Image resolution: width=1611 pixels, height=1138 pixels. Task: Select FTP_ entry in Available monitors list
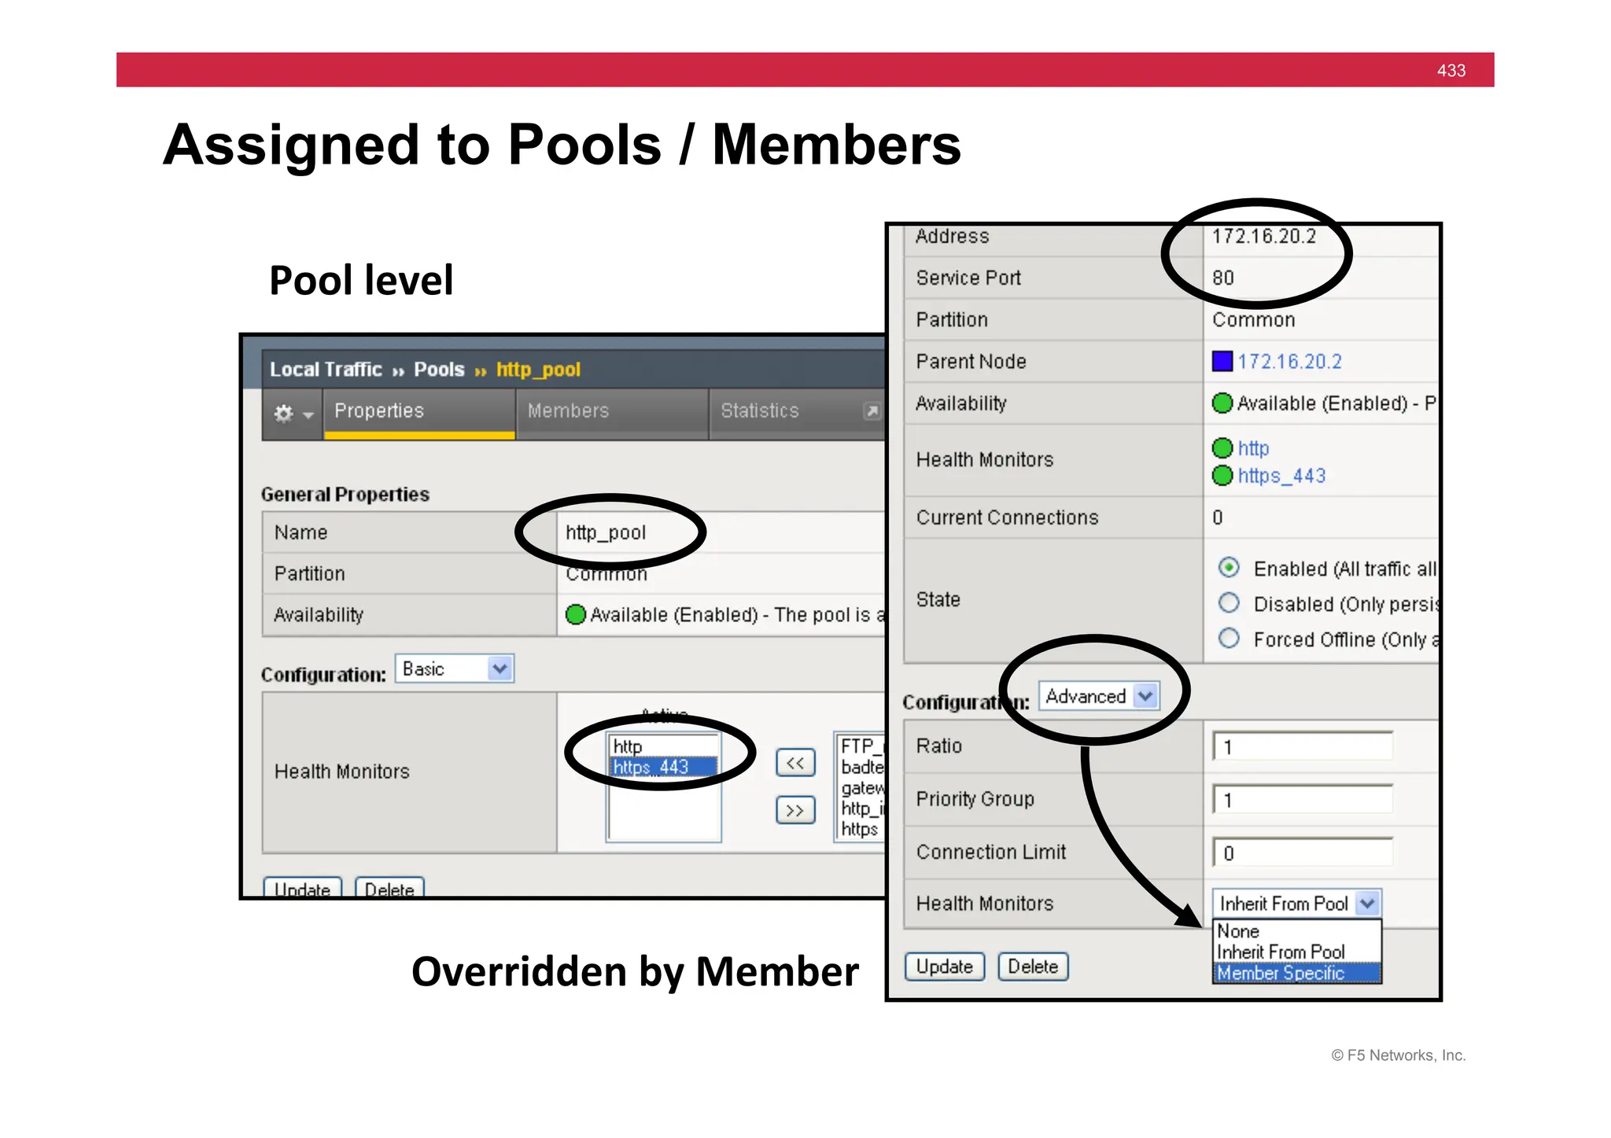pos(862,746)
